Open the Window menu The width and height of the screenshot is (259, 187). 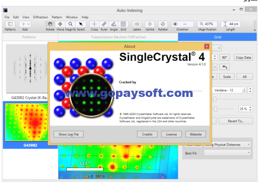[x=72, y=17]
